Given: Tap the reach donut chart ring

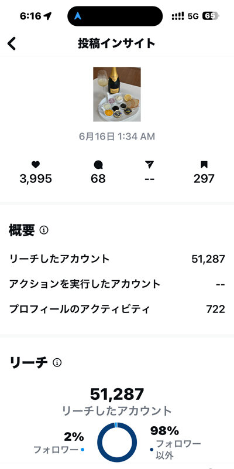Looking at the screenshot, I should (116, 443).
